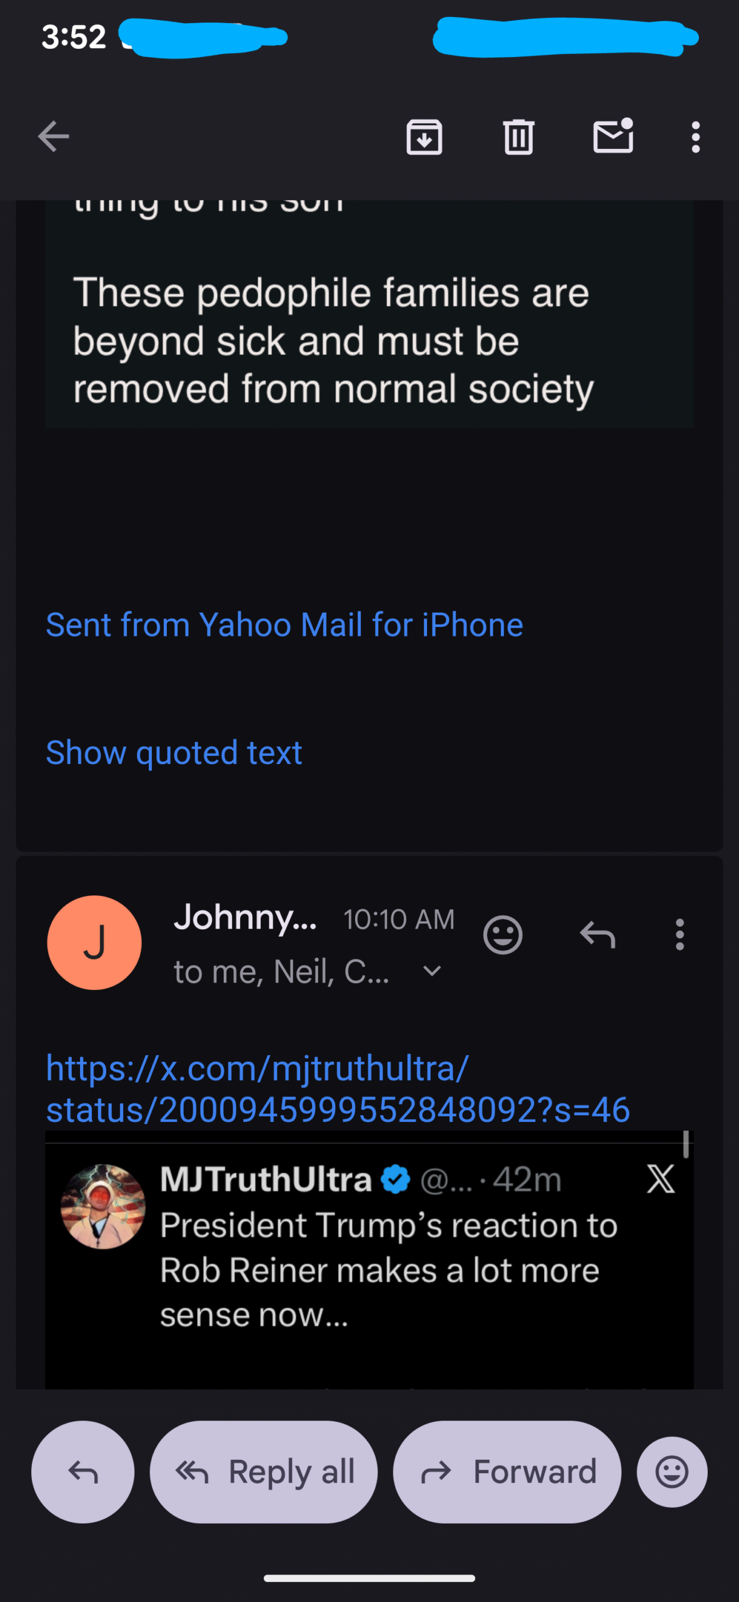Show quoted text in the email
The height and width of the screenshot is (1602, 739).
coord(174,752)
